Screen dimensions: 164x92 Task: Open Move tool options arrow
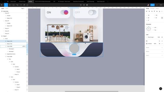[7, 5]
